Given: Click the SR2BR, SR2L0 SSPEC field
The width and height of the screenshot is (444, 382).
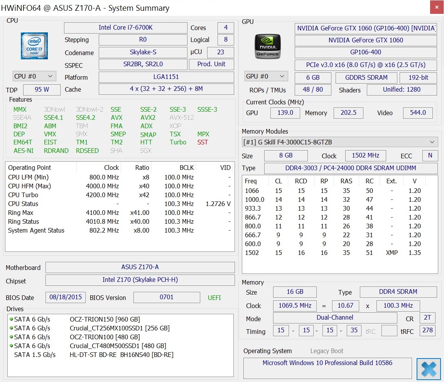Looking at the screenshot, I should tap(143, 64).
